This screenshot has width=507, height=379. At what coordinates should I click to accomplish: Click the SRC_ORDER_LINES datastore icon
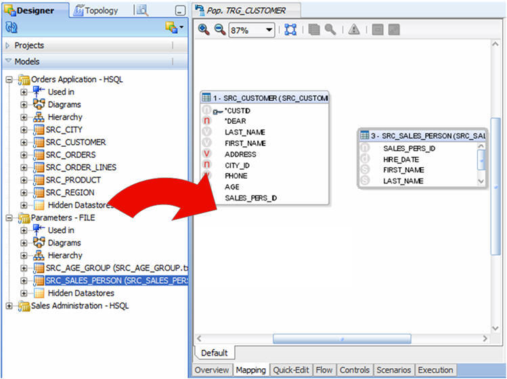[39, 168]
